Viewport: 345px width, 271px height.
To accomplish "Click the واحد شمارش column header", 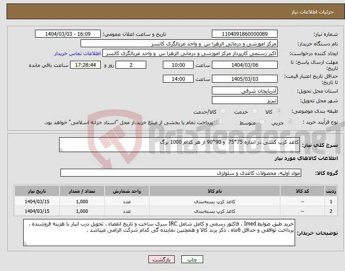I will tap(127, 191).
